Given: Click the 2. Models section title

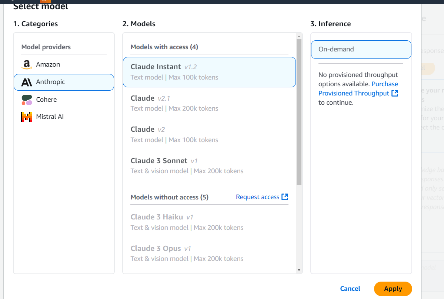Looking at the screenshot, I should (x=139, y=24).
